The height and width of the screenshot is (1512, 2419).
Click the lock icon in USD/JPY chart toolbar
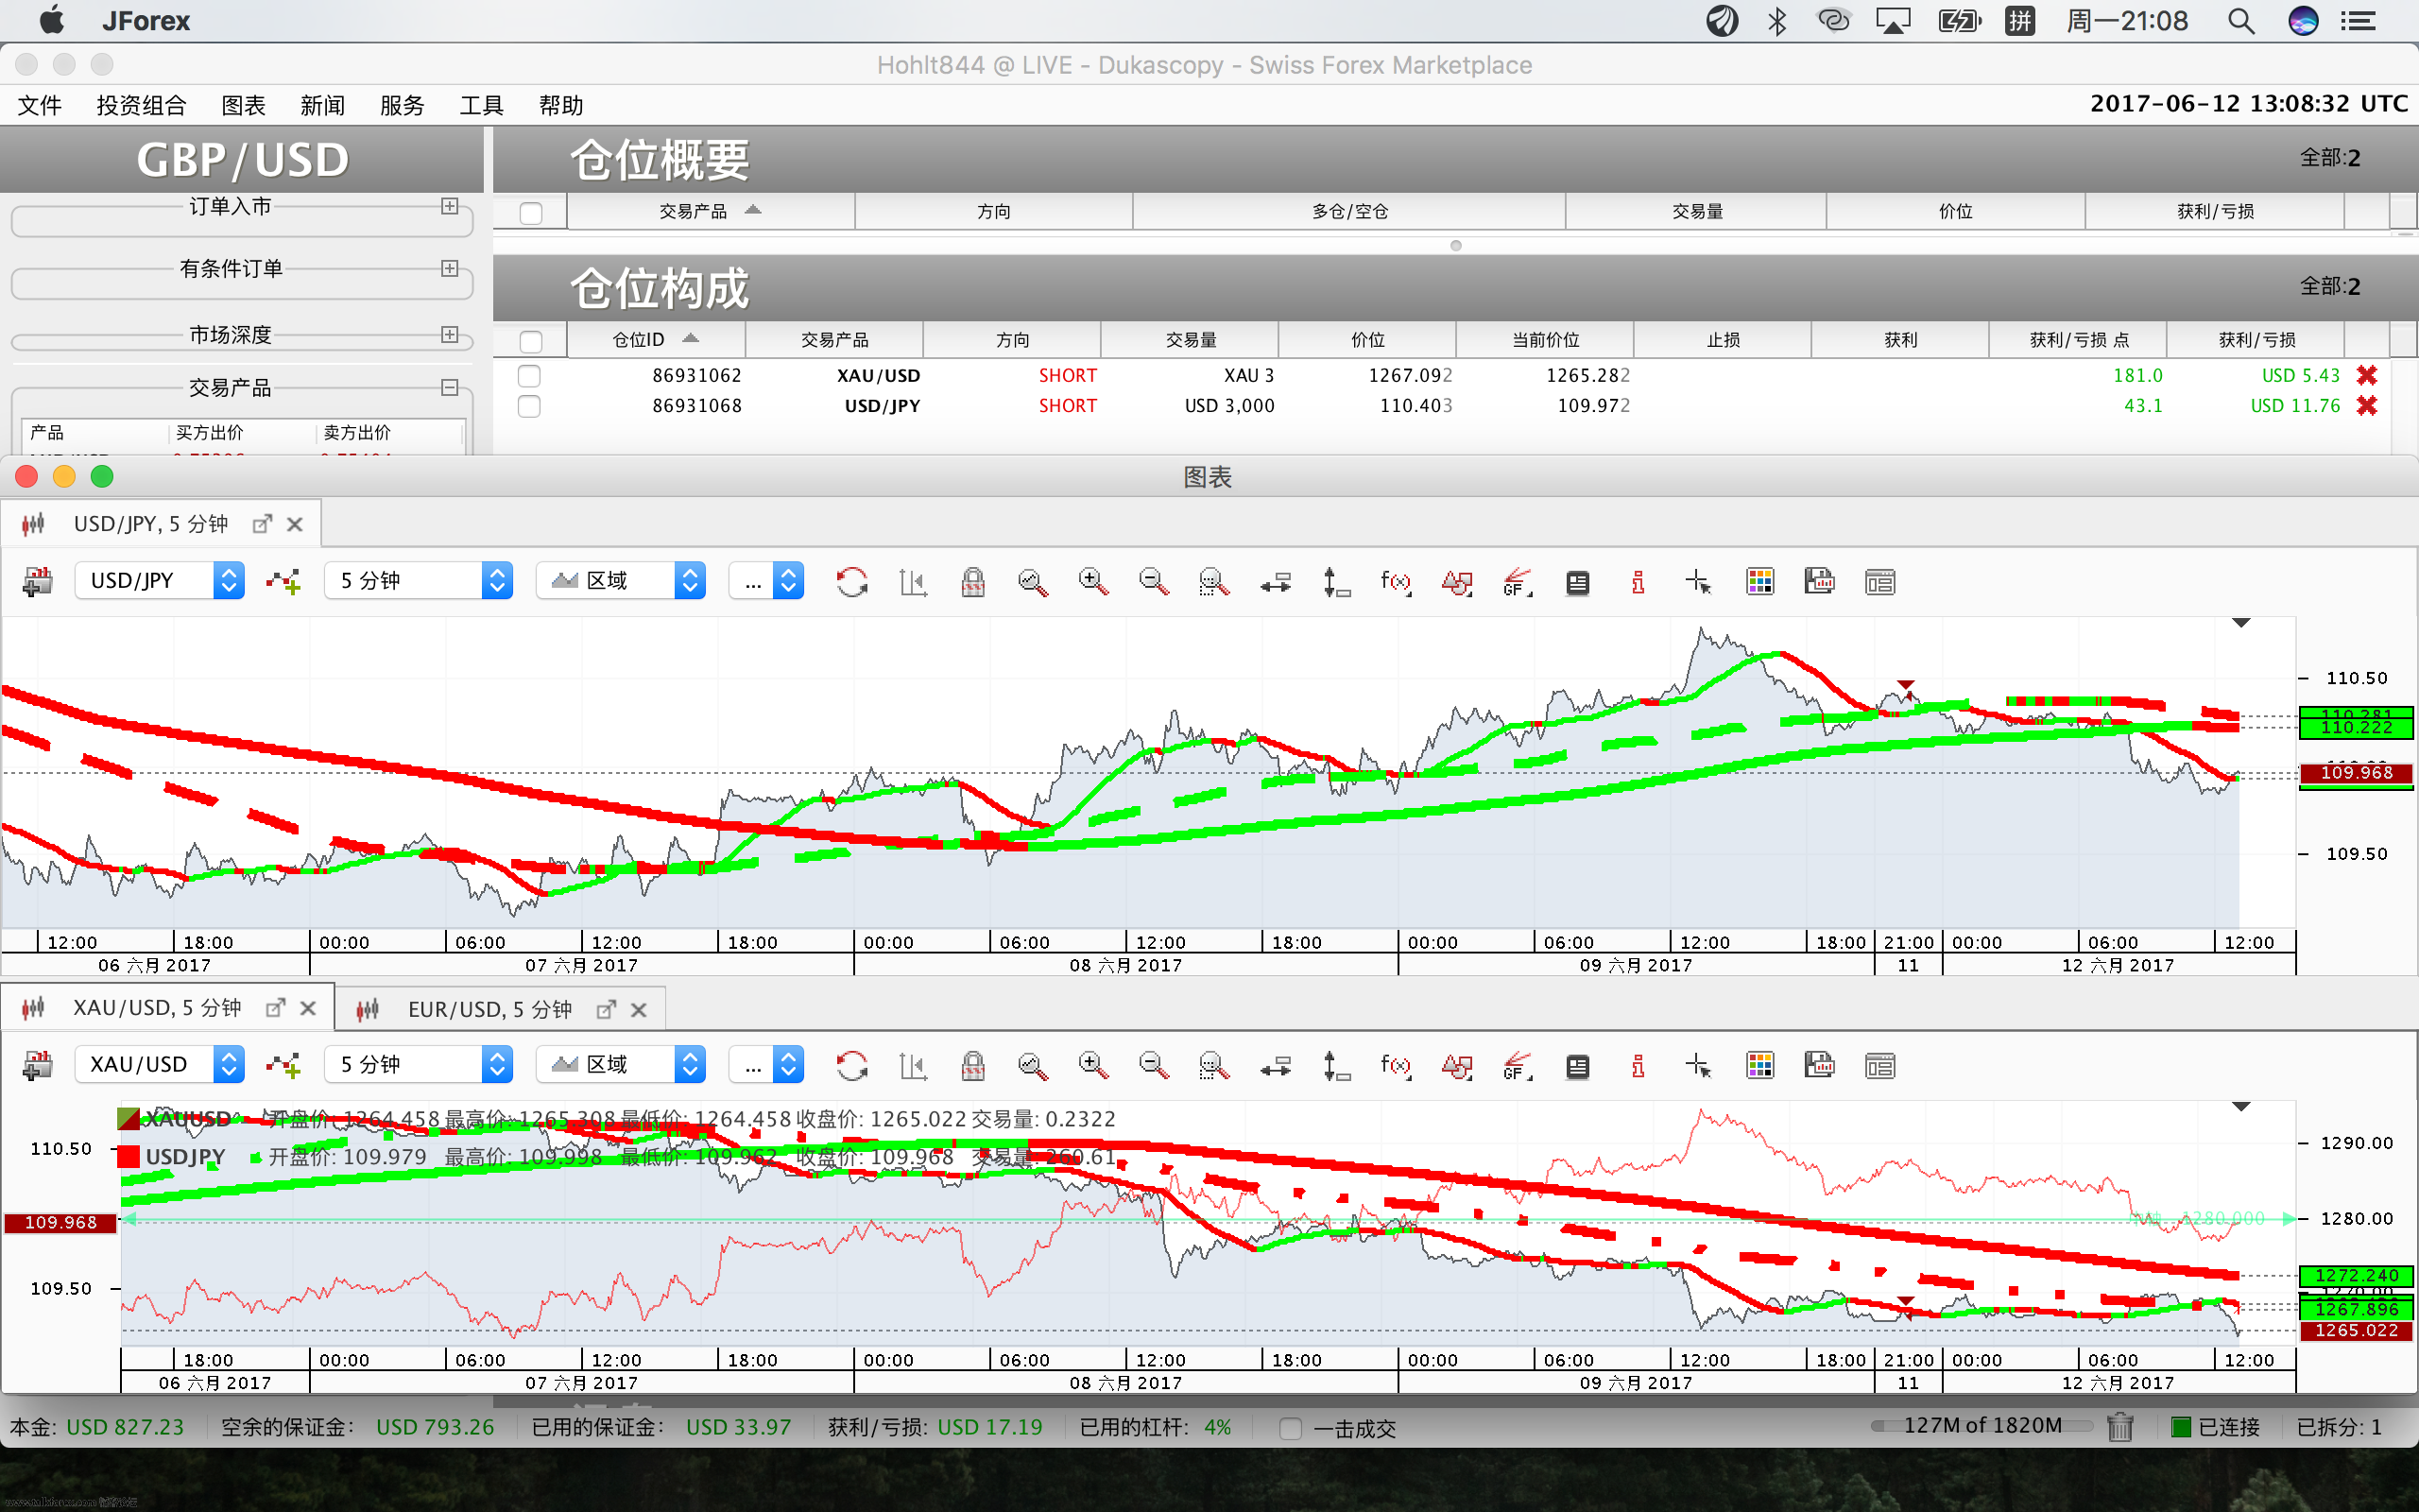tap(972, 581)
